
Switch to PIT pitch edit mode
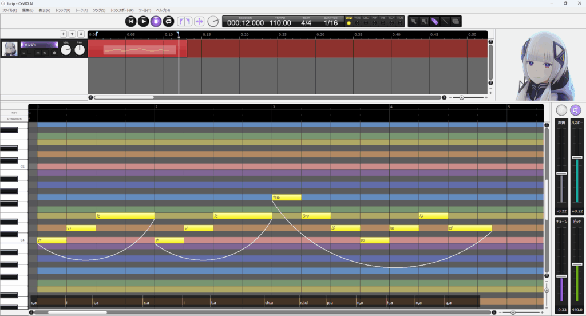tap(374, 21)
